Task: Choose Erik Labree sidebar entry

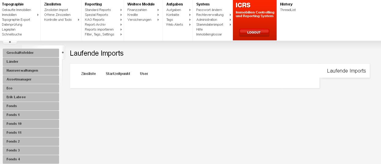Action: 31,97
